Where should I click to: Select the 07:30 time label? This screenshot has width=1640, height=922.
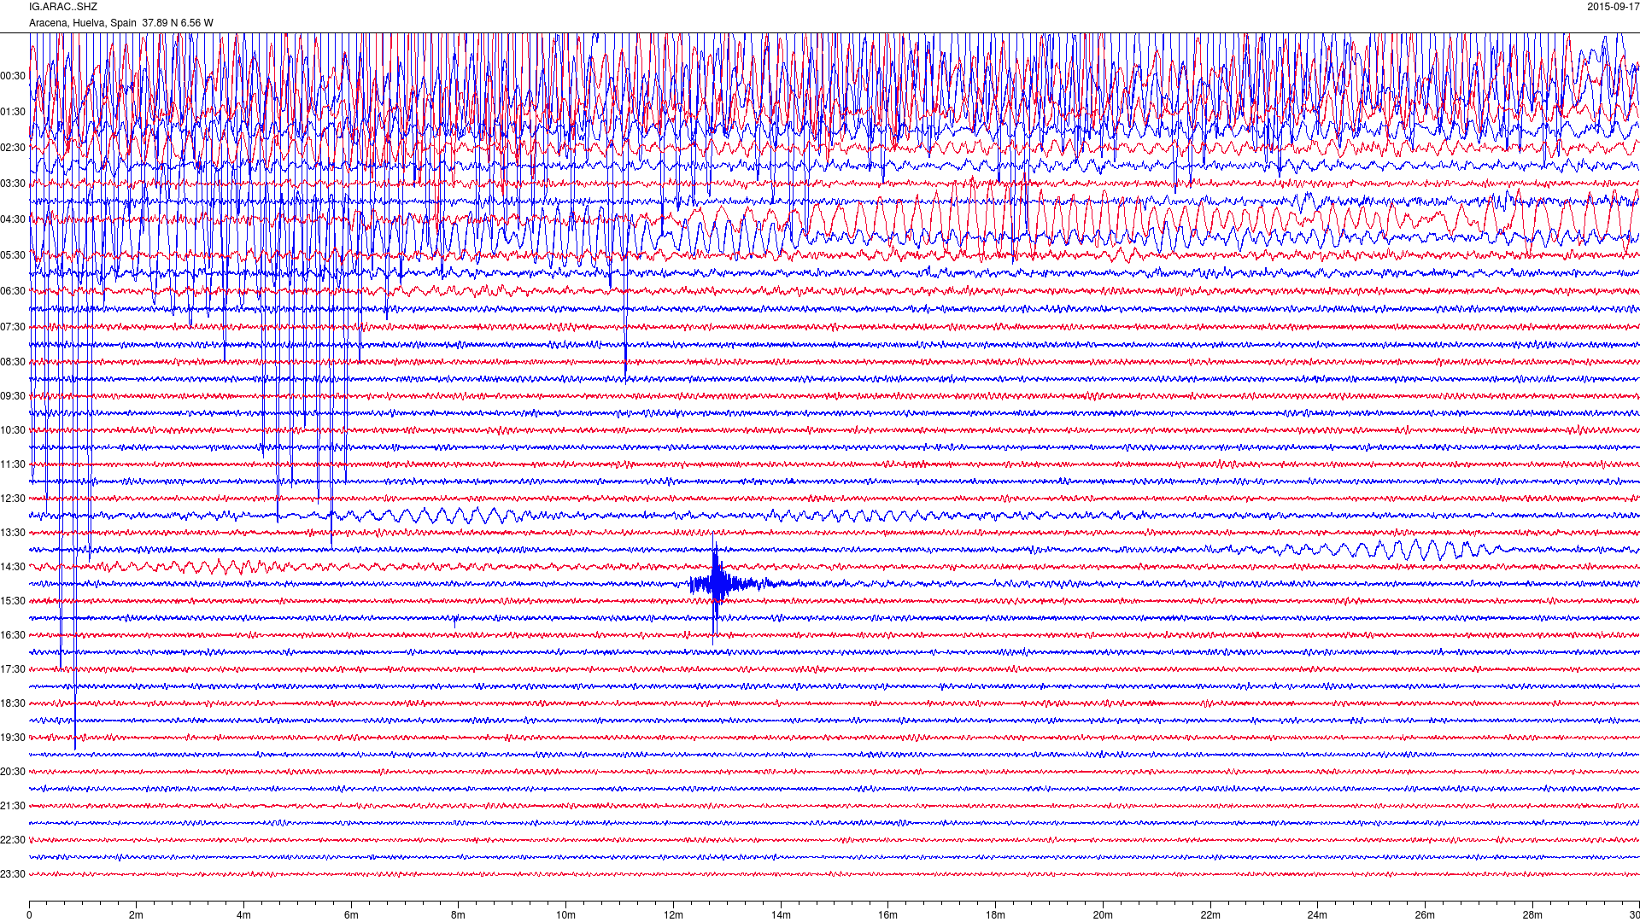pyautogui.click(x=13, y=327)
